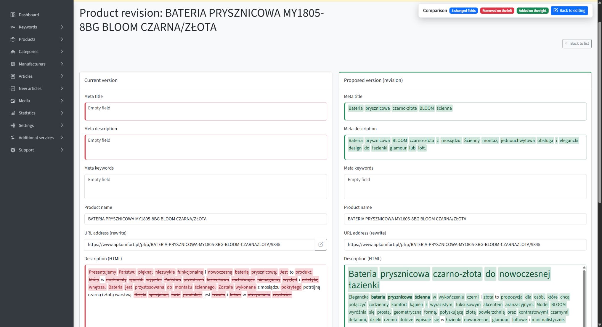Click the proposed Product name field
The height and width of the screenshot is (327, 602).
pyautogui.click(x=465, y=219)
